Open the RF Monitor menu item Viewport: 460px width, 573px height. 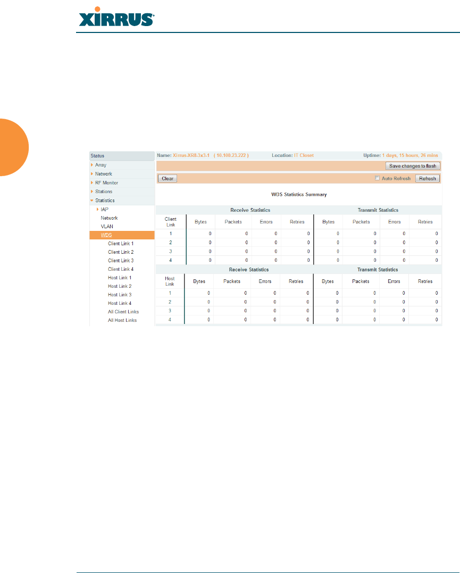click(x=107, y=182)
